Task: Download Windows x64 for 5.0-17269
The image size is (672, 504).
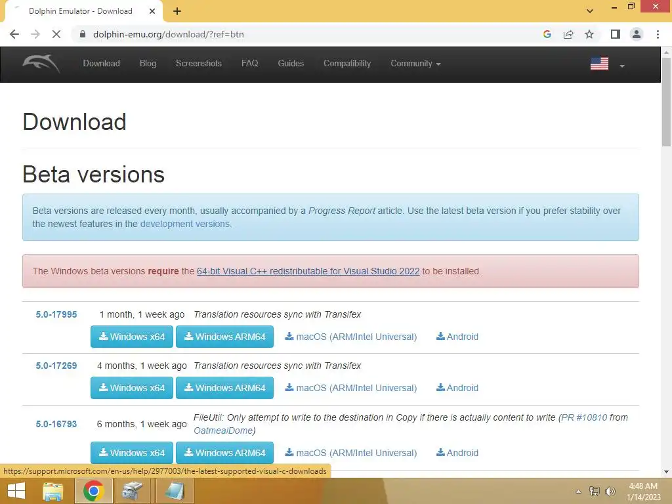Action: coord(131,388)
